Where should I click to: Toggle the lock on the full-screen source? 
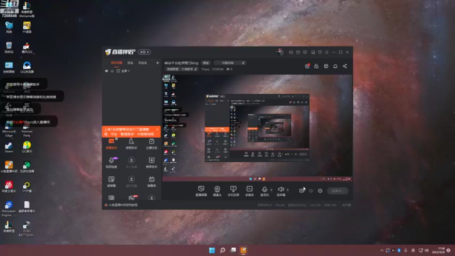pyautogui.click(x=112, y=71)
